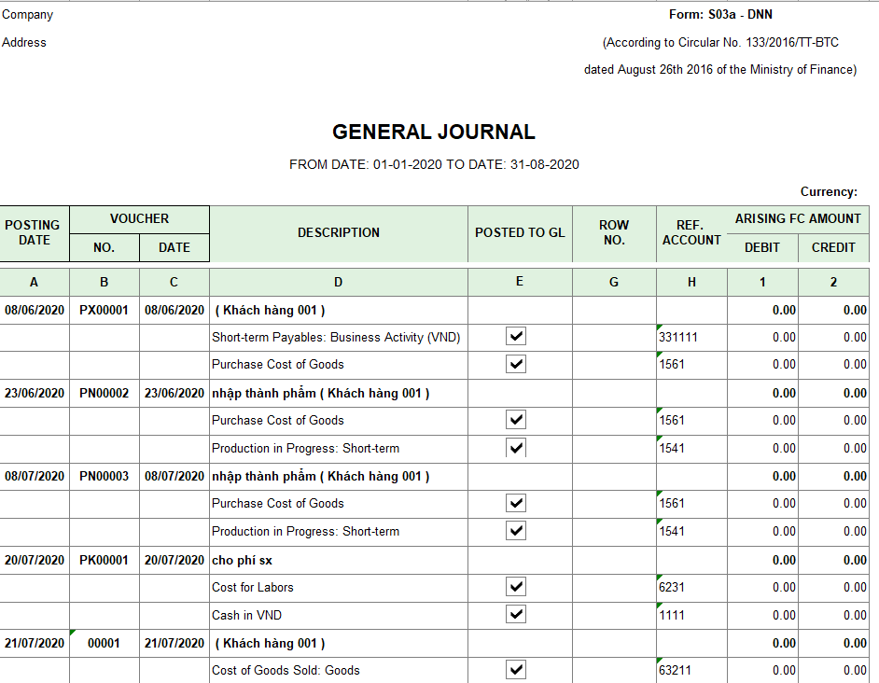879x683 pixels.
Task: Click the CREDIT column header
Action: coord(833,247)
